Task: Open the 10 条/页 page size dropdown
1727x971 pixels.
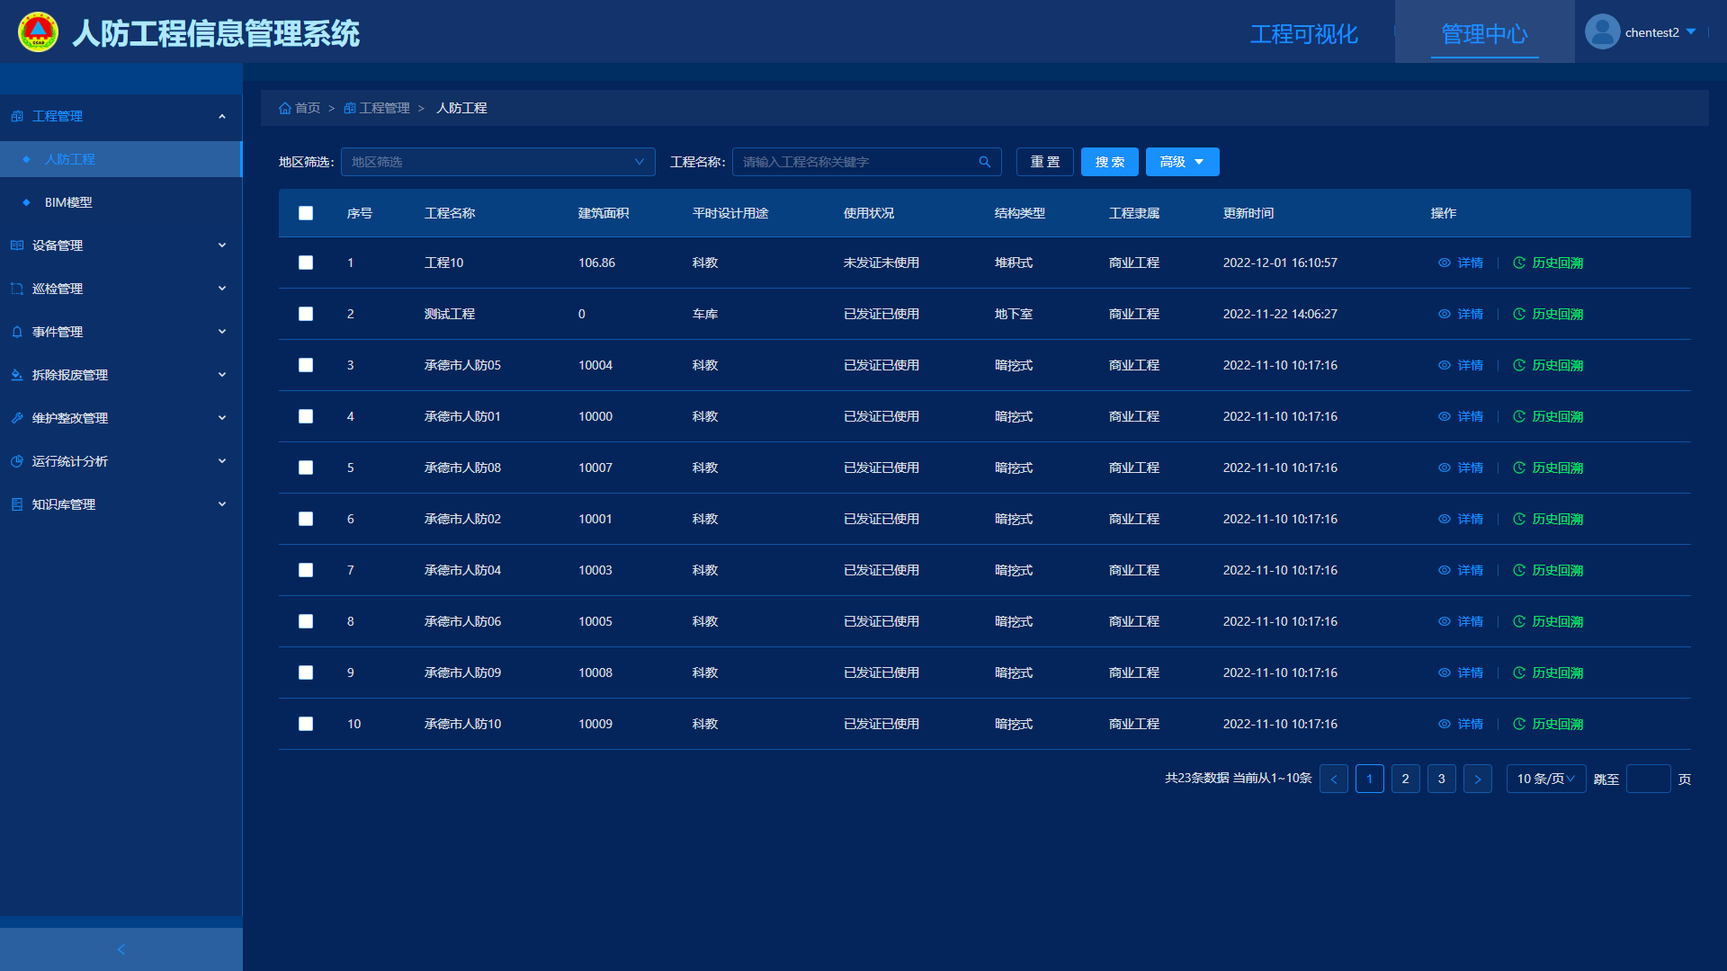Action: click(1545, 779)
